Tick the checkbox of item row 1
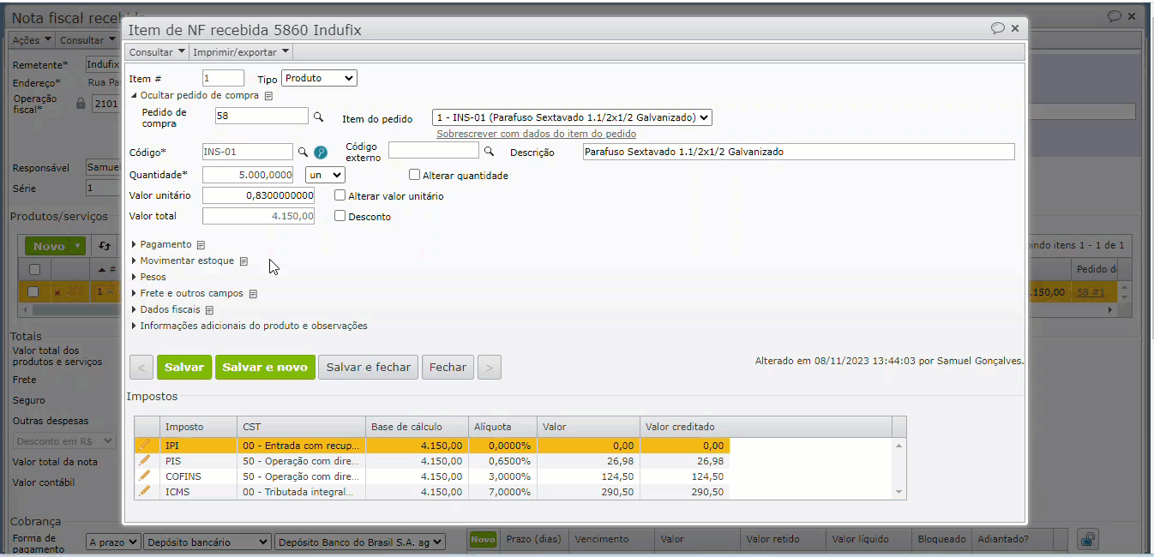This screenshot has height=557, width=1154. (33, 292)
